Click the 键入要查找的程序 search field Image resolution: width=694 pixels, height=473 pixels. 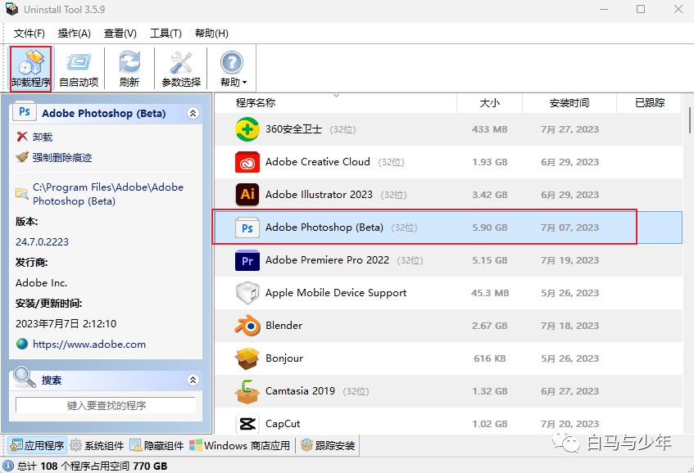click(106, 405)
